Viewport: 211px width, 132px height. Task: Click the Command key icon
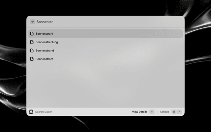coord(174,112)
